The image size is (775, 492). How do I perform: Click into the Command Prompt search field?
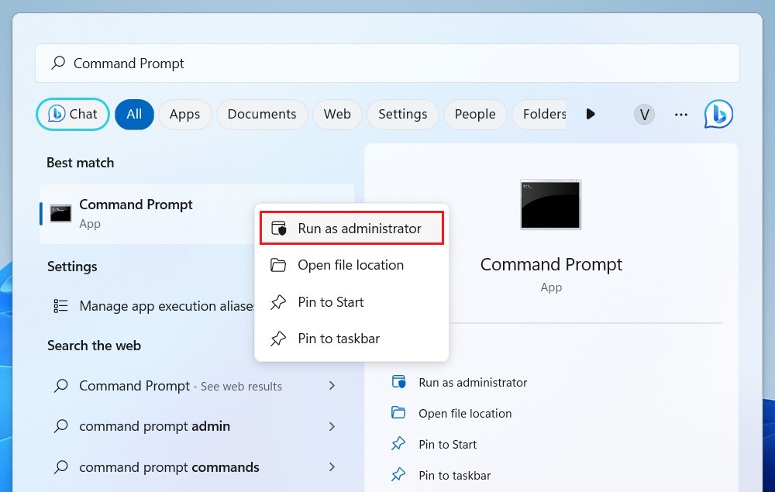(x=387, y=64)
